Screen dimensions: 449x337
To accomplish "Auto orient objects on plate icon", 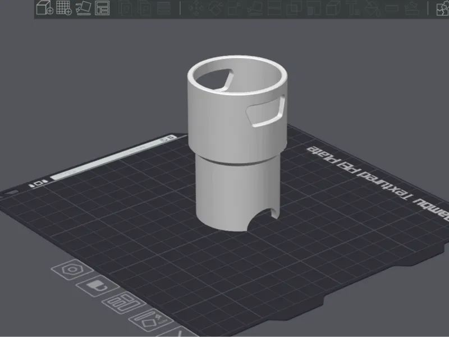I will click(x=151, y=320).
